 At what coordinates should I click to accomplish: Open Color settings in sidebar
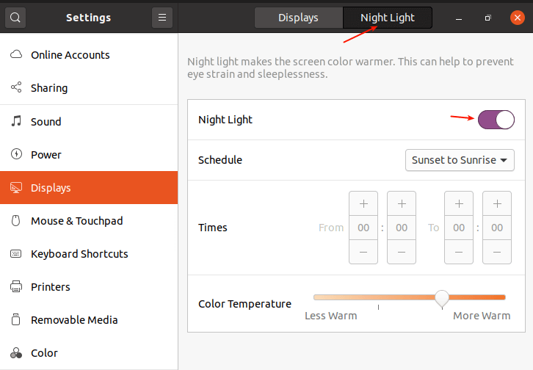click(44, 353)
